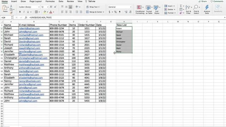Click the Insert Function fx icon
Viewport: 226px width, 127px height.
(x=26, y=17)
